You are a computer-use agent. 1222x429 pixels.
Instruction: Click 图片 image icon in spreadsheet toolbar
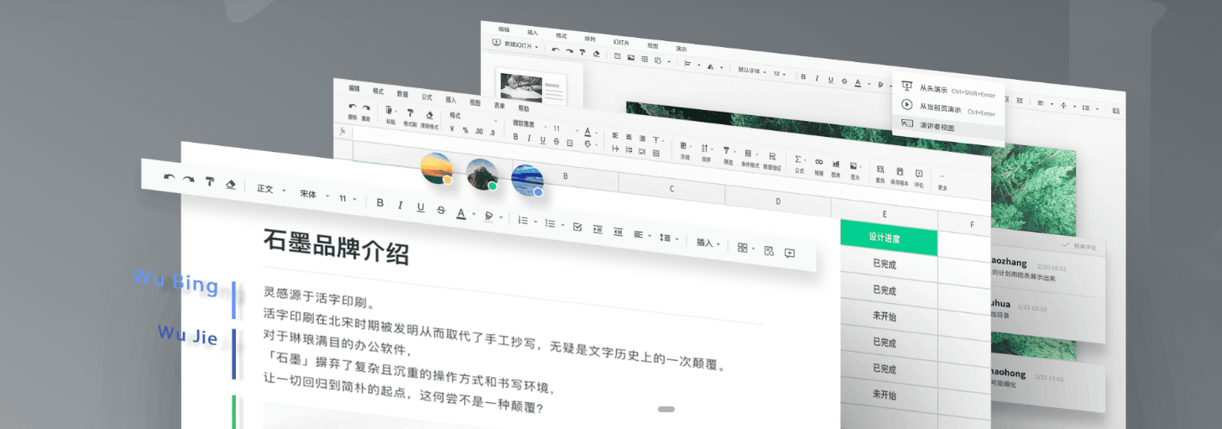tap(855, 172)
